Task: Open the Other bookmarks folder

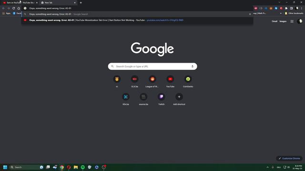Action: tap(294, 13)
